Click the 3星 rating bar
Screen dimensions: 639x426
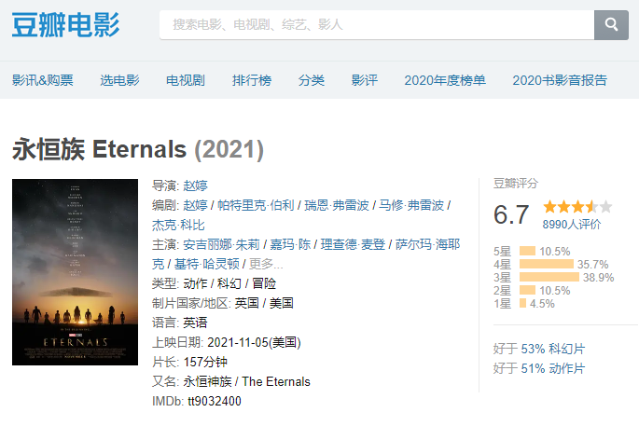549,277
